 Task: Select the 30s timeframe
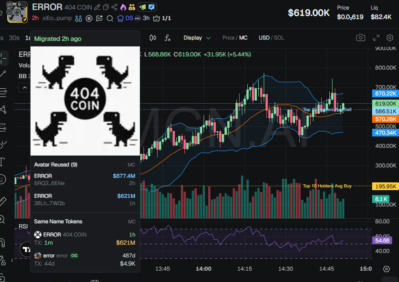point(14,38)
